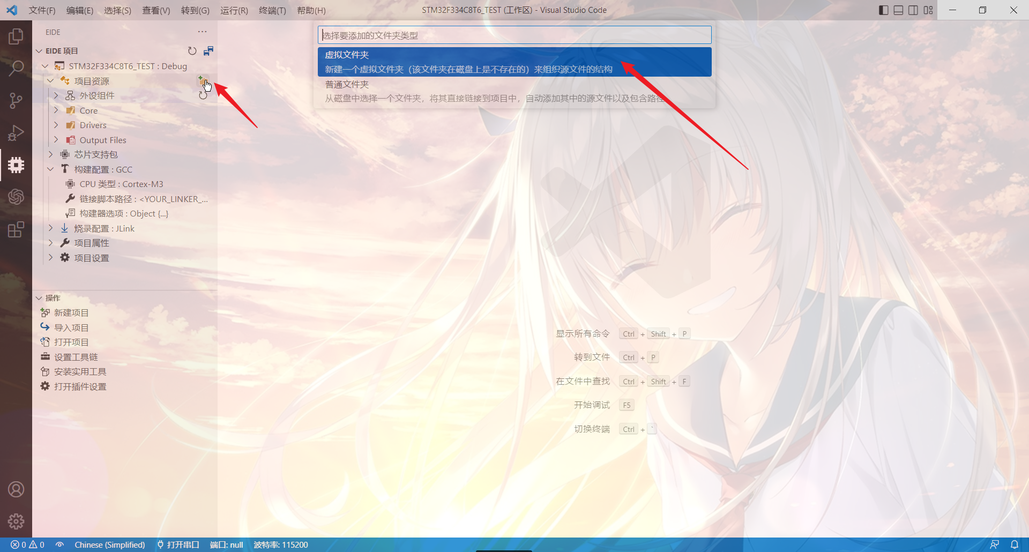Expand the Output Files folder
This screenshot has width=1029, height=552.
pos(56,140)
